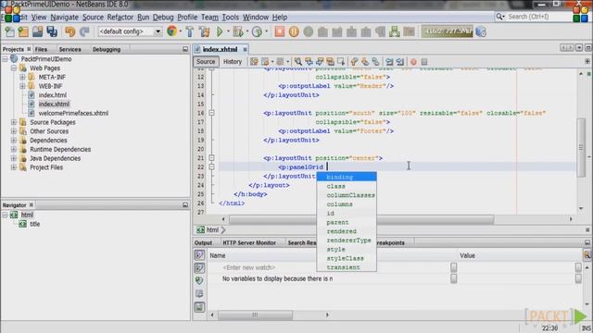
Task: Click the New Project toolbar icon
Action: click(23, 31)
